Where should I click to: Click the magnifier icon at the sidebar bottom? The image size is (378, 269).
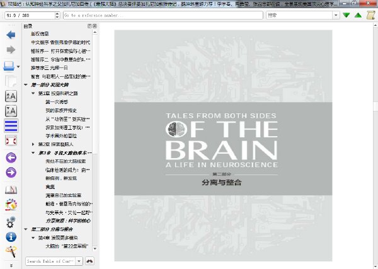[x=11, y=251]
